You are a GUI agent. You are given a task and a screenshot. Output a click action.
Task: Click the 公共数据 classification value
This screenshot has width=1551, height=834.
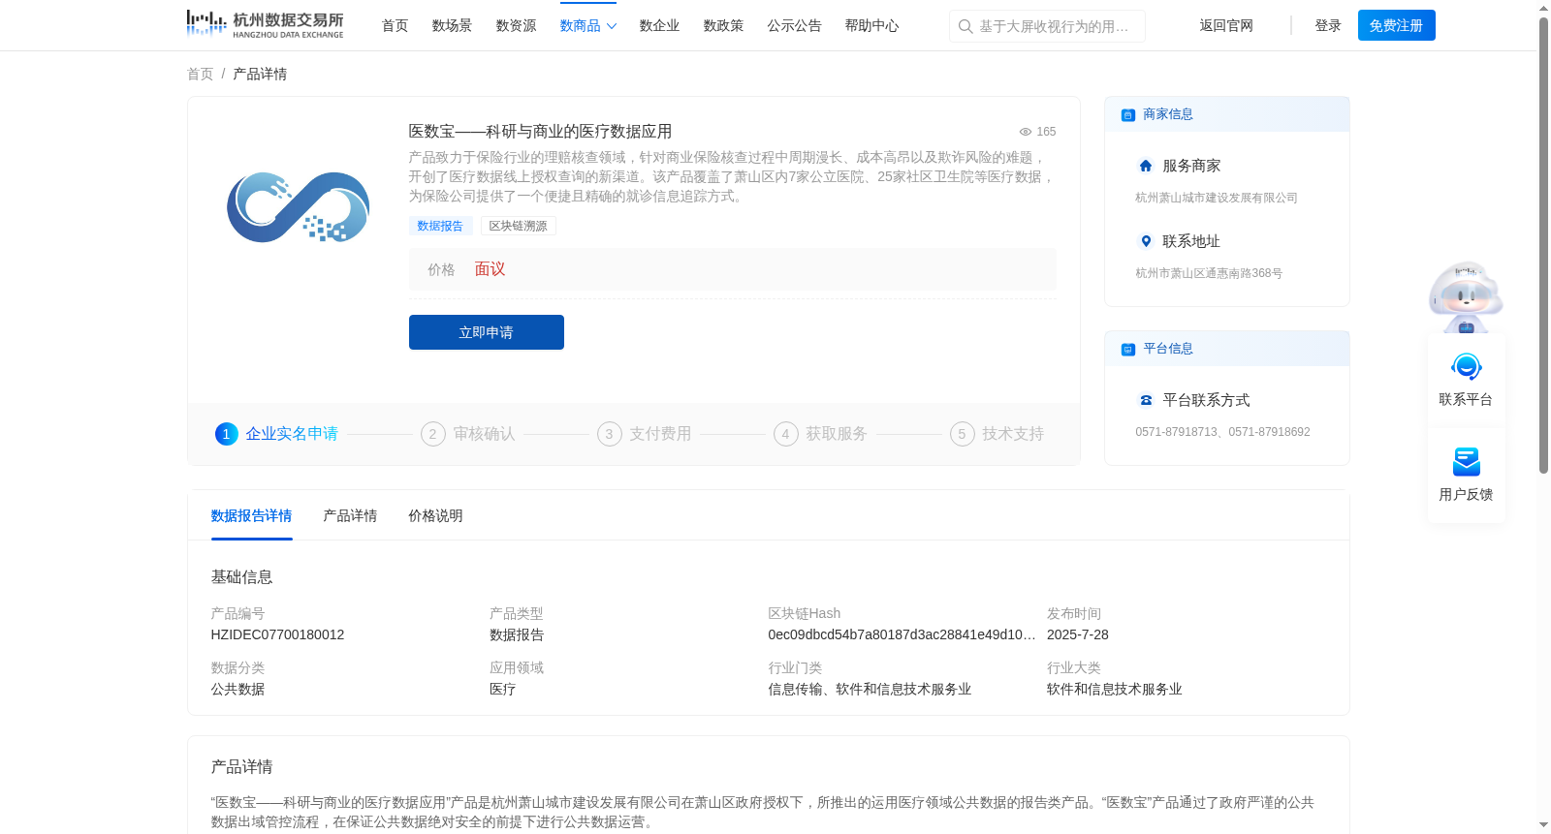(238, 690)
